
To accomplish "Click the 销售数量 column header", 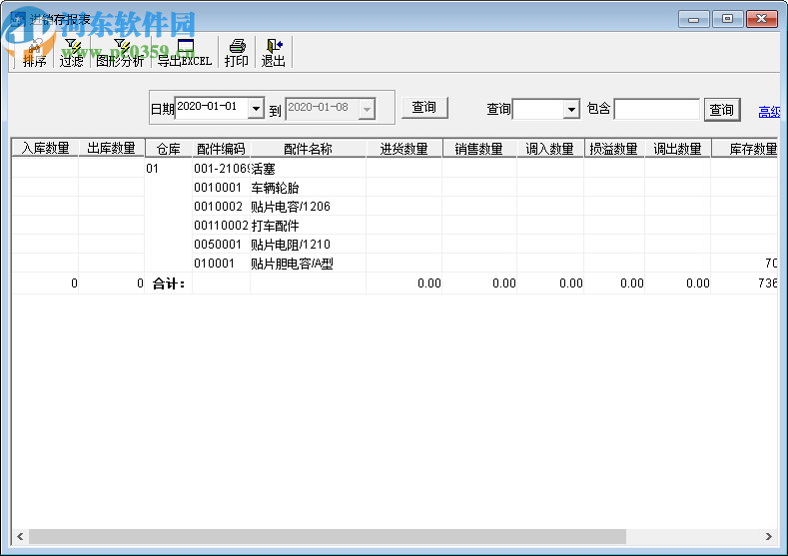I will pos(479,149).
